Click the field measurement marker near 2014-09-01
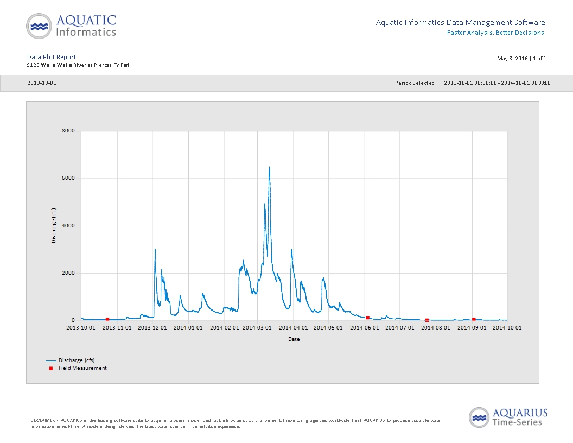This screenshot has height=443, width=573. pos(474,319)
